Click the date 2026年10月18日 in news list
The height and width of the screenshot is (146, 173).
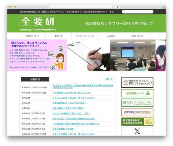[x=39, y=88]
